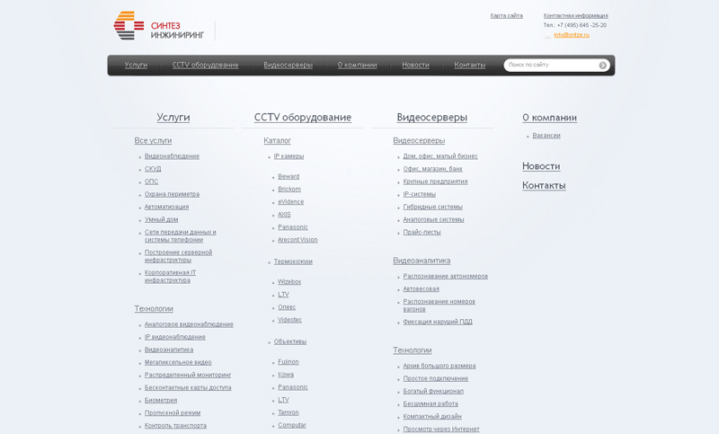Open the Arecont Vision brand link

[x=297, y=240]
